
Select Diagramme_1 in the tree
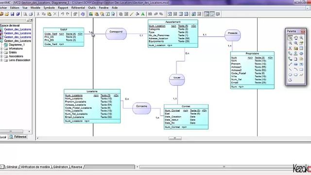[17, 45]
